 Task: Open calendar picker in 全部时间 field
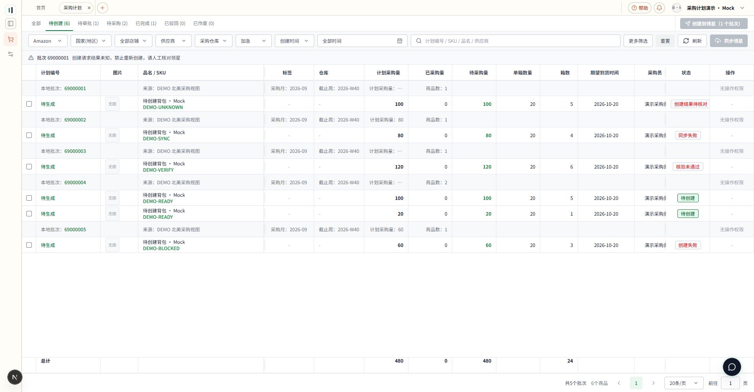point(400,41)
